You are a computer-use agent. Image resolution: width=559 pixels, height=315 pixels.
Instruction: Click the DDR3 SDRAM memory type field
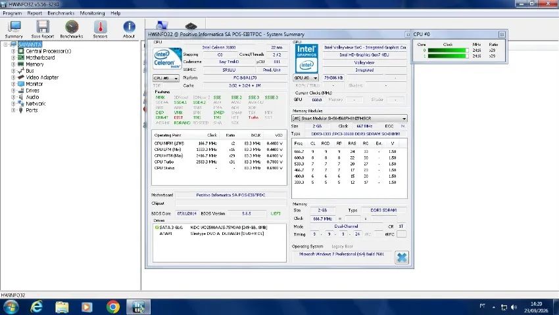[x=383, y=211]
